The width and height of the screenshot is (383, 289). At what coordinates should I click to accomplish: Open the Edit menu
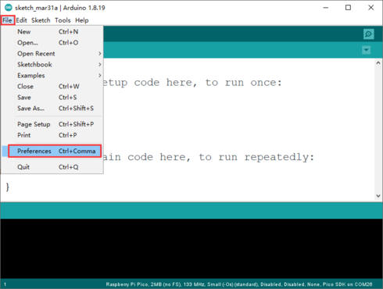pos(21,20)
